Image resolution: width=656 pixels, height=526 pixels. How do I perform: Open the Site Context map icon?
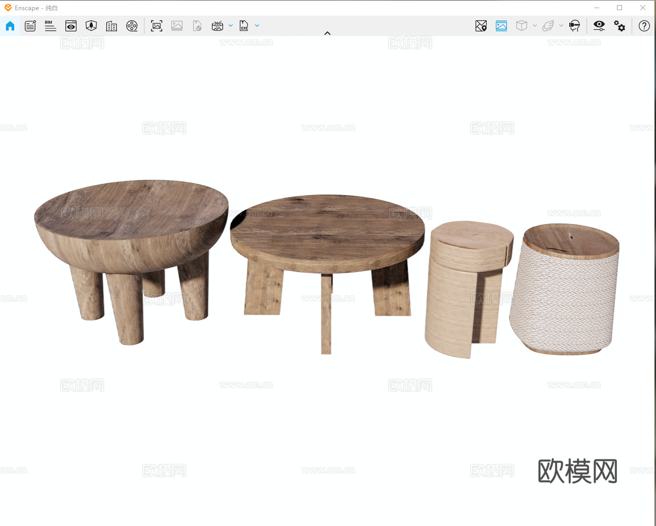point(91,26)
